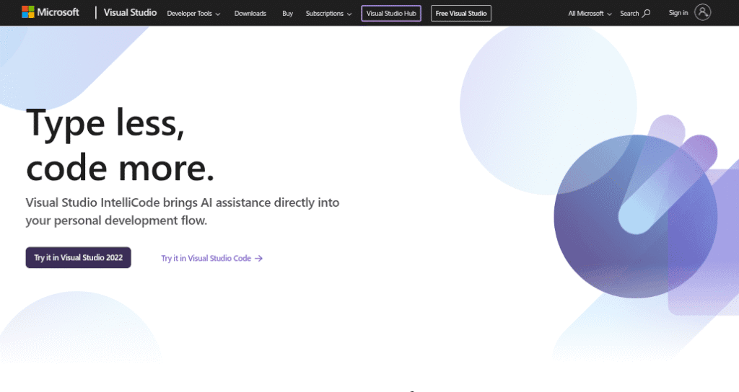Click the user account avatar icon
739x392 pixels.
pos(702,13)
